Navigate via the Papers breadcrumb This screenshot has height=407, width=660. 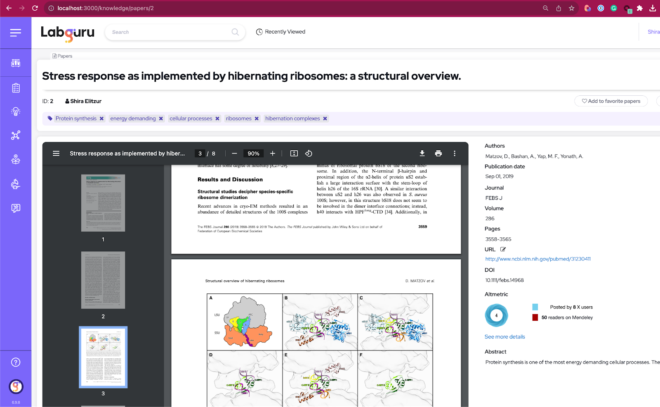tap(62, 56)
